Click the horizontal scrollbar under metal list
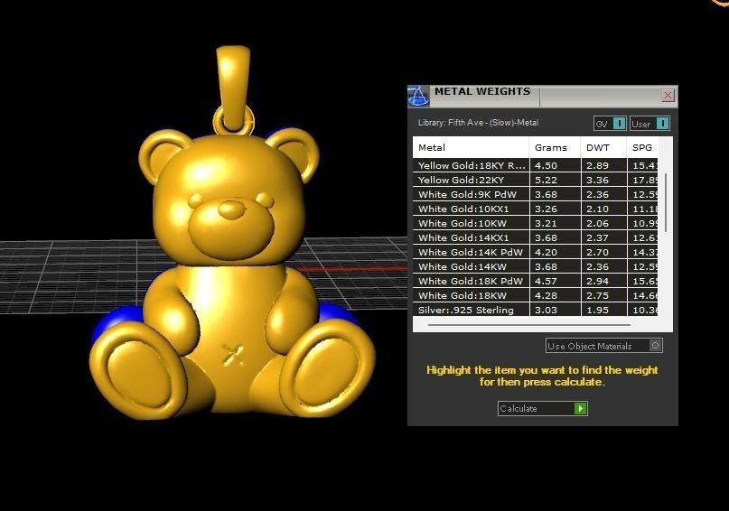Viewport: 729px width, 511px height. (529, 325)
